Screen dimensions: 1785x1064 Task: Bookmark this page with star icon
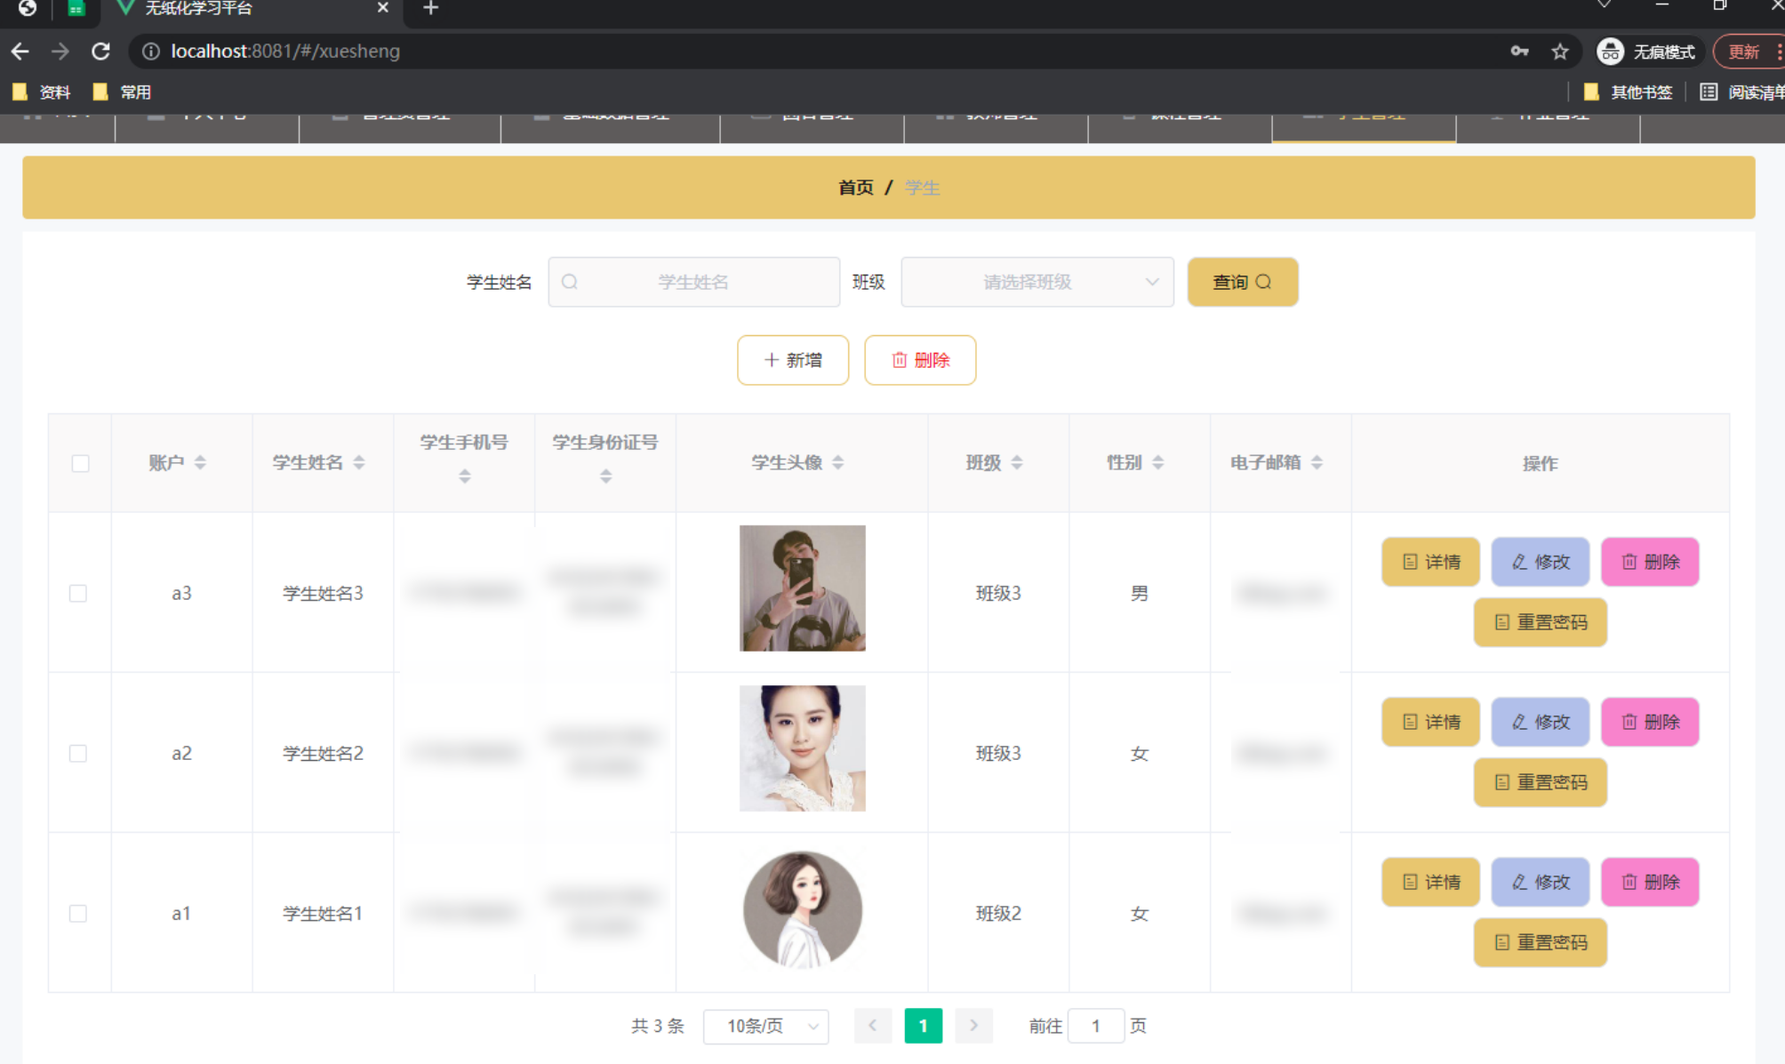point(1560,52)
